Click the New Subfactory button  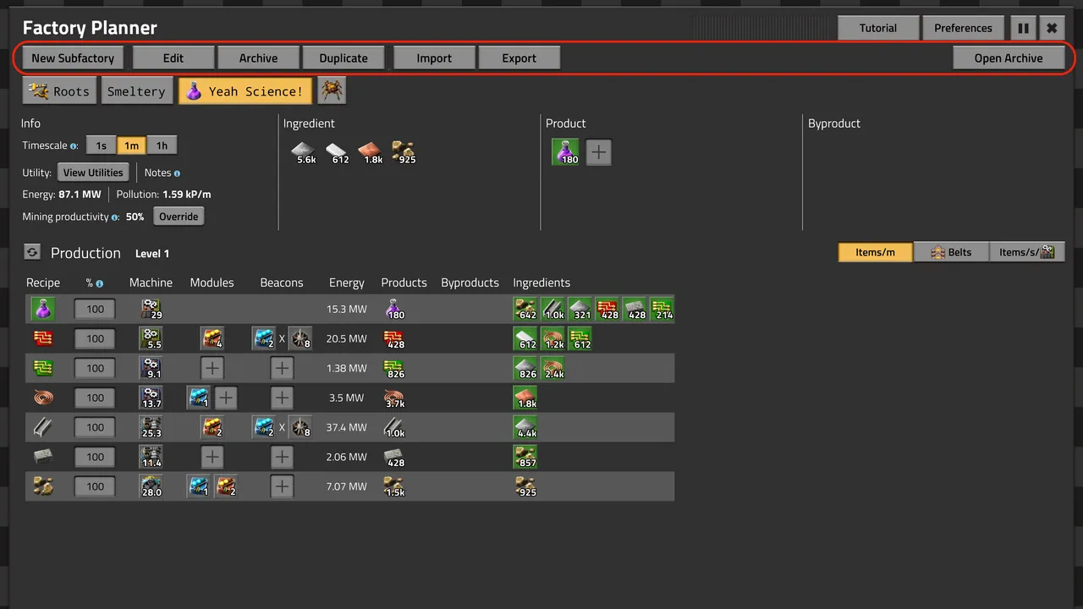coord(73,58)
